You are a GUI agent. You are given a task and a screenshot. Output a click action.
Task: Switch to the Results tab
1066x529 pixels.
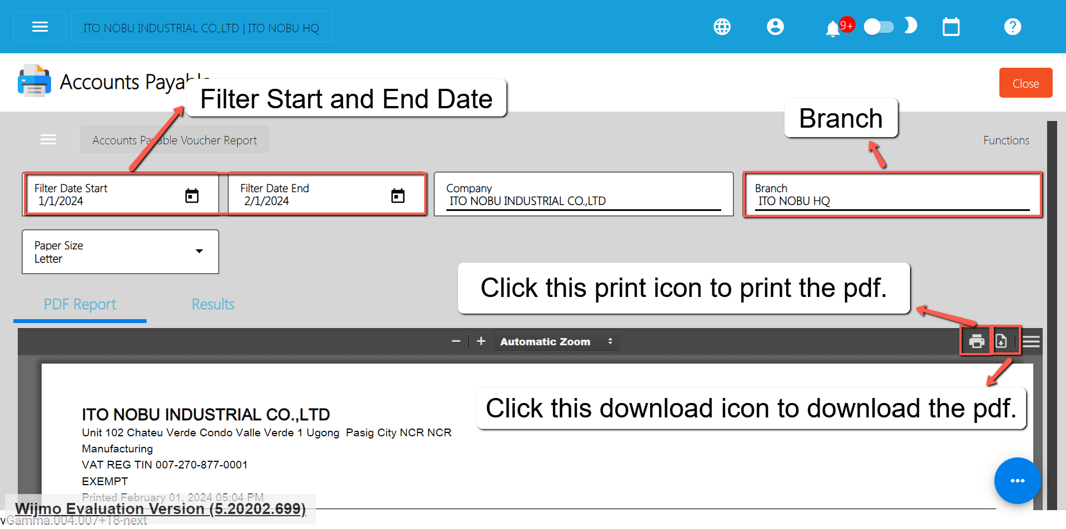(x=213, y=304)
